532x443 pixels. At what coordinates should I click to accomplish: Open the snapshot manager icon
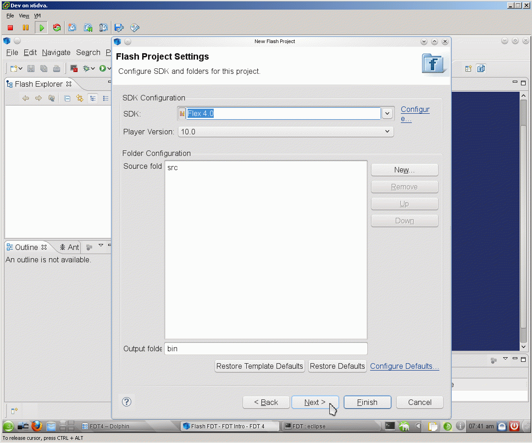pyautogui.click(x=103, y=28)
